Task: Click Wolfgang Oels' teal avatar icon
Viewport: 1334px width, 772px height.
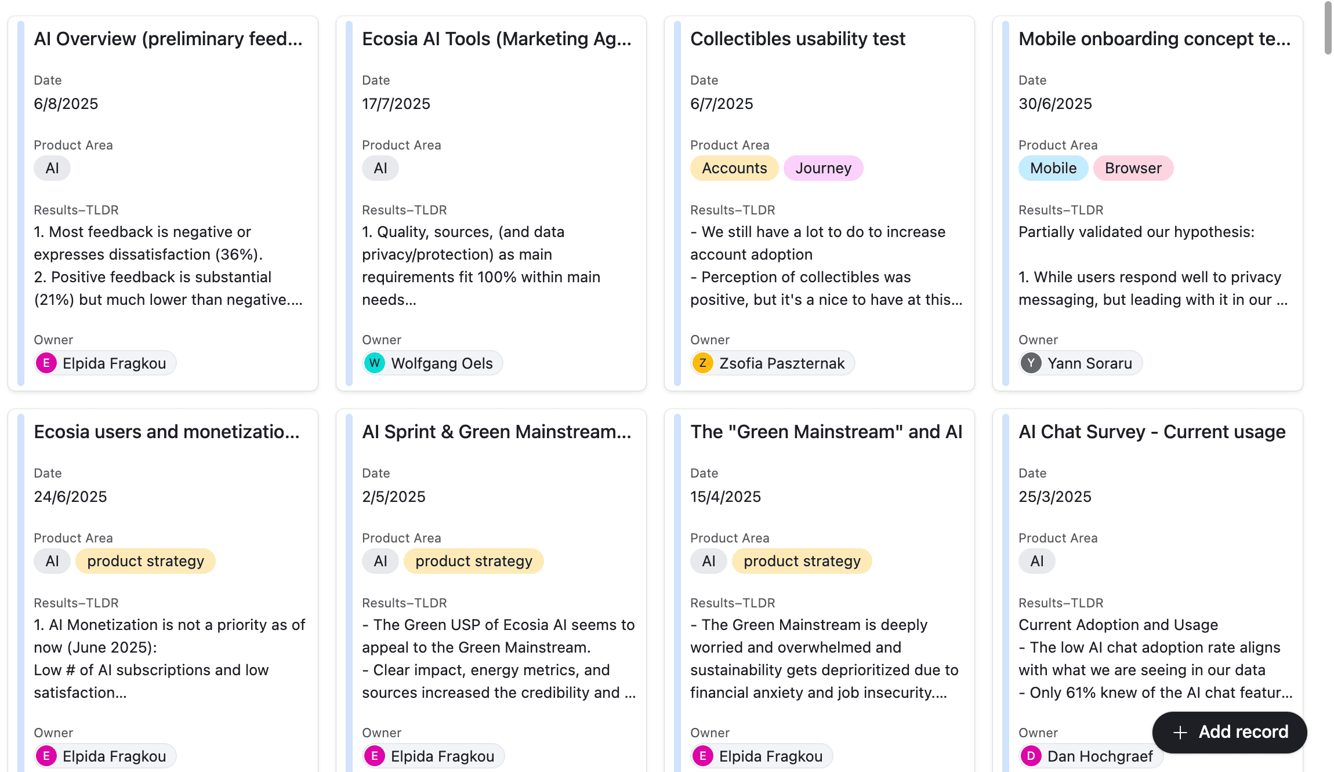Action: point(375,363)
